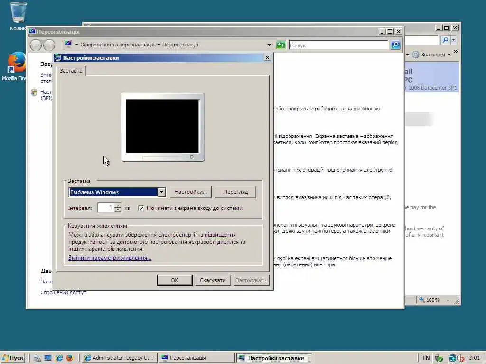Click the 3:01 clock in tray

click(x=474, y=358)
